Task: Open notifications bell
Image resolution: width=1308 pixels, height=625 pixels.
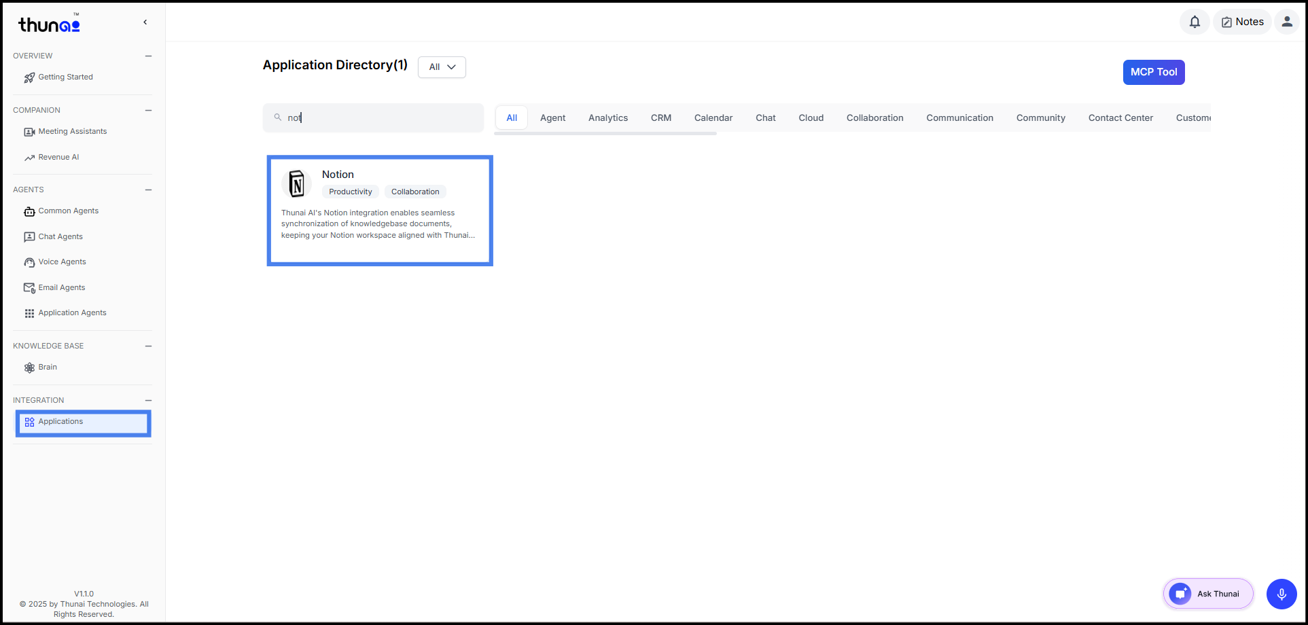Action: click(1195, 22)
